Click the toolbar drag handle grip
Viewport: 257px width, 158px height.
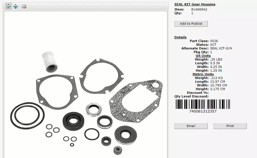[4, 6]
